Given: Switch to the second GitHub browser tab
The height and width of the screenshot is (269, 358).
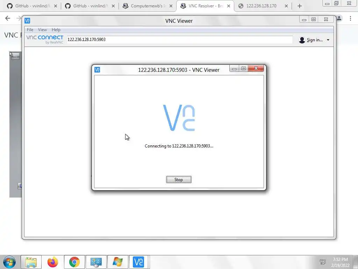Looking at the screenshot, I should tap(90, 6).
